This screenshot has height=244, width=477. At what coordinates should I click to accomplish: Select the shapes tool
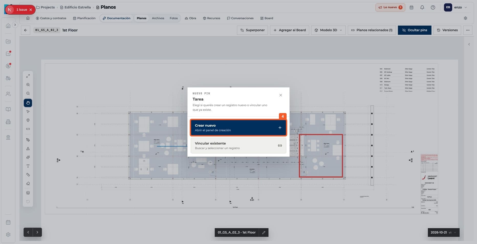28,149
